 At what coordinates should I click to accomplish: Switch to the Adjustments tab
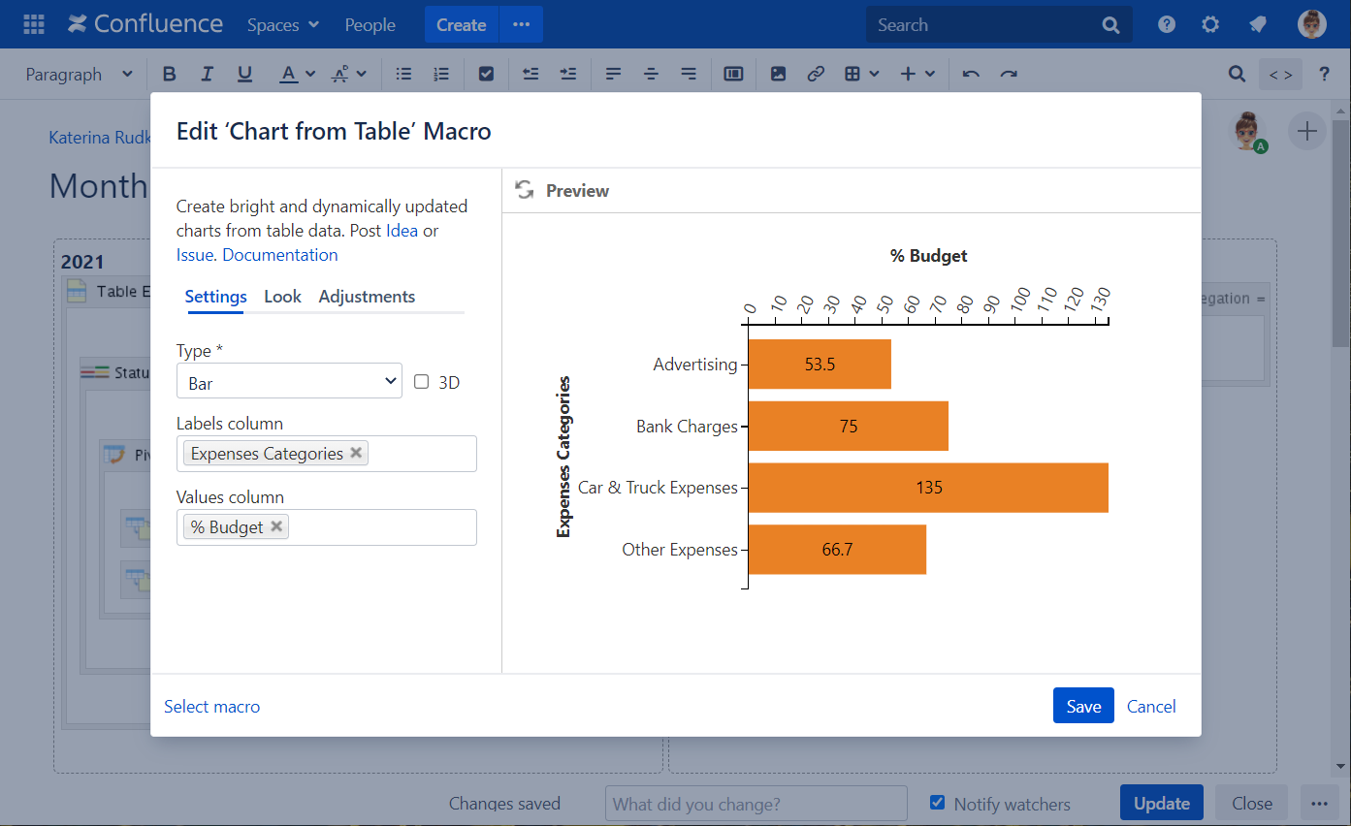click(367, 297)
